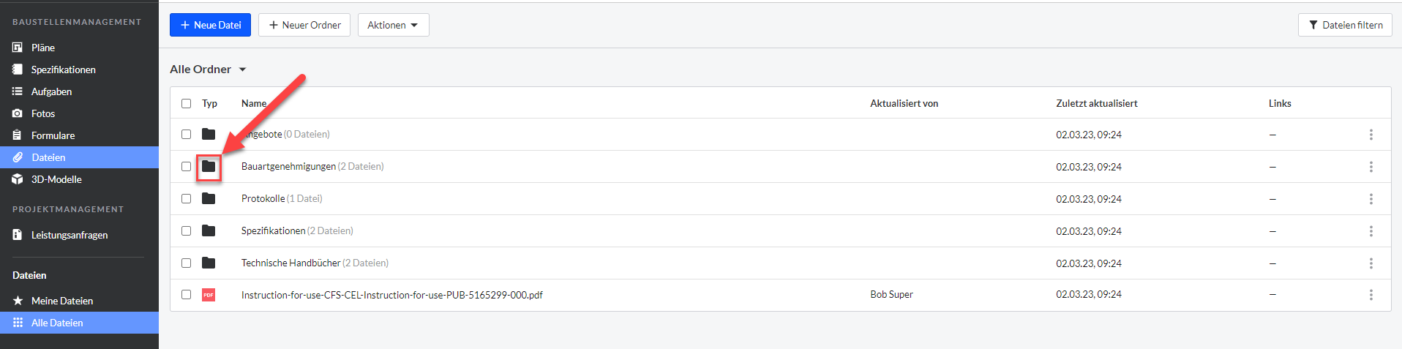Open the Bauartgenehmigungen folder icon
1402x349 pixels.
coord(209,166)
